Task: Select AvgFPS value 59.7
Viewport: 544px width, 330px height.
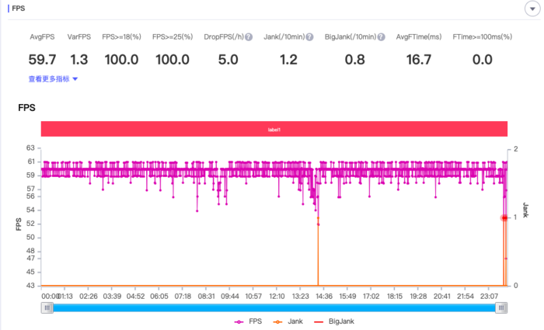Action: pos(42,60)
